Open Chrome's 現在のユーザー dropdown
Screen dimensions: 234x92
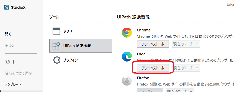click(186, 44)
